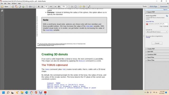Zoom out with the minus icon
169x95 pixels.
[55, 7]
